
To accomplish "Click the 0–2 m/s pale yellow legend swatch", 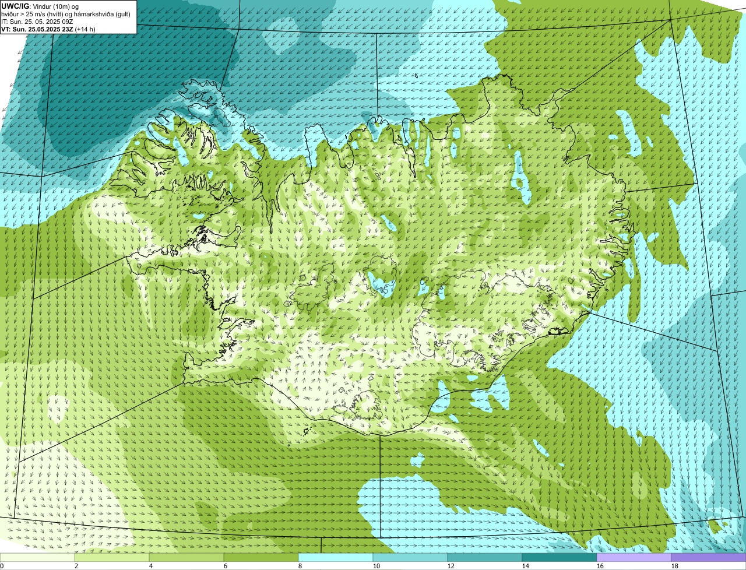I will 37,557.
